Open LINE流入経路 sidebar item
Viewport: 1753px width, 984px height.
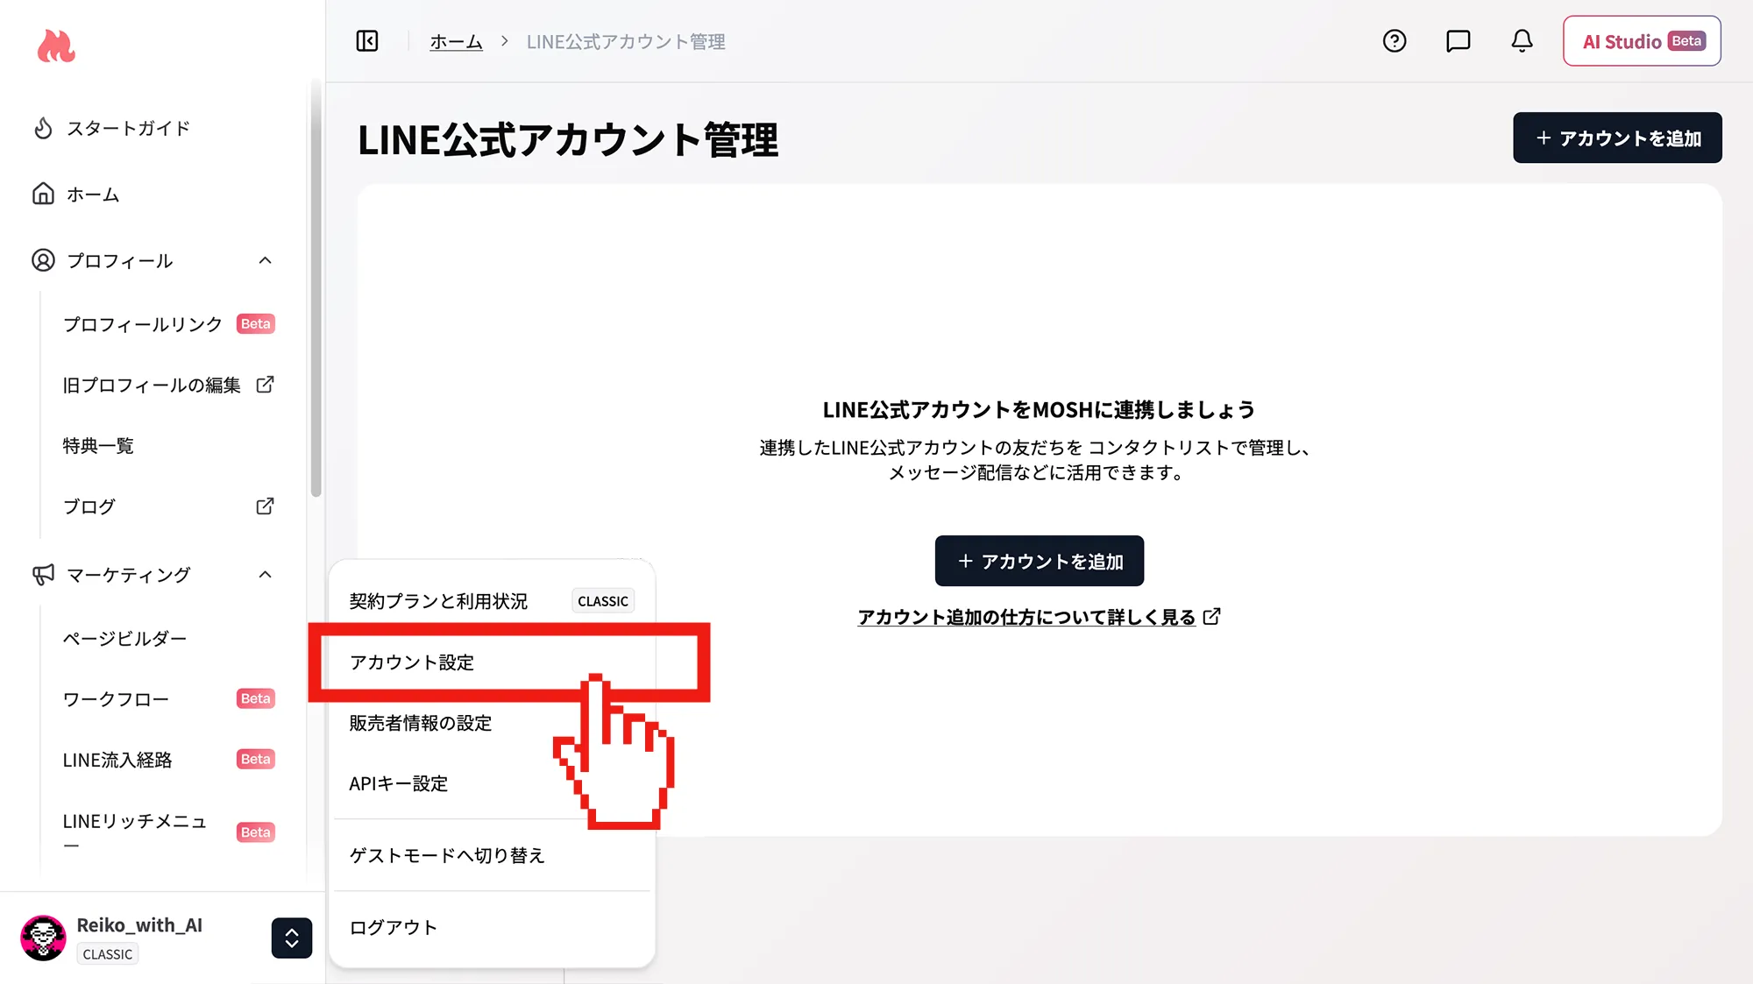click(x=117, y=760)
